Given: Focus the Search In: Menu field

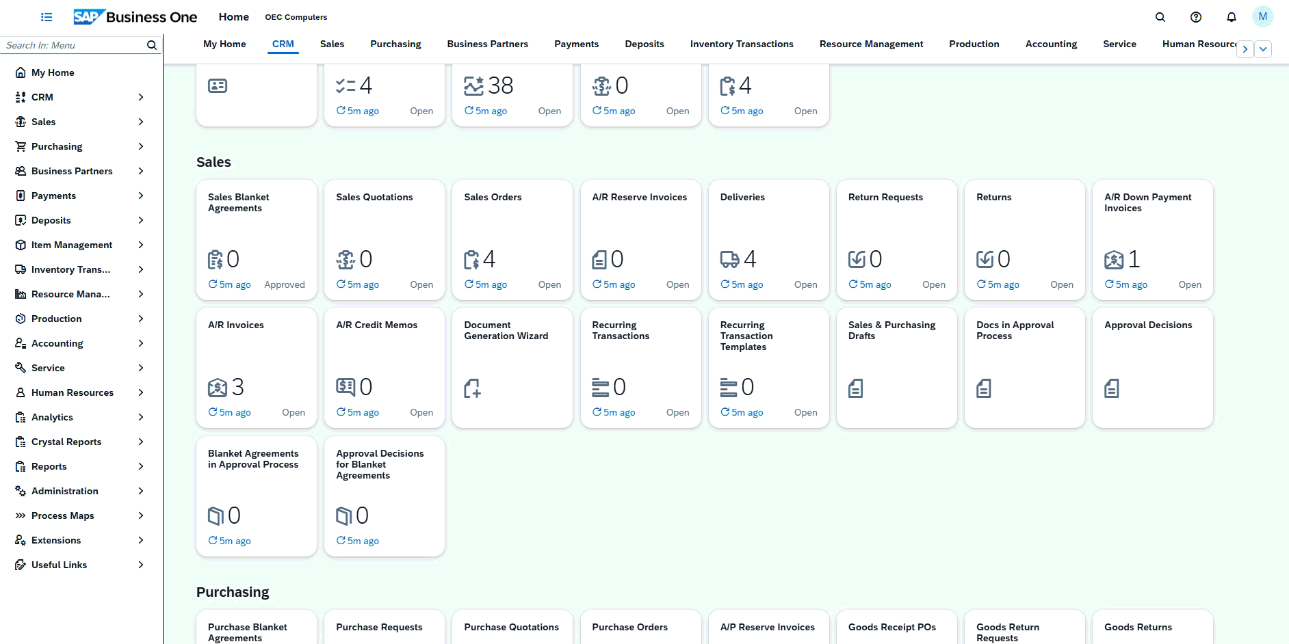Looking at the screenshot, I should 74,45.
